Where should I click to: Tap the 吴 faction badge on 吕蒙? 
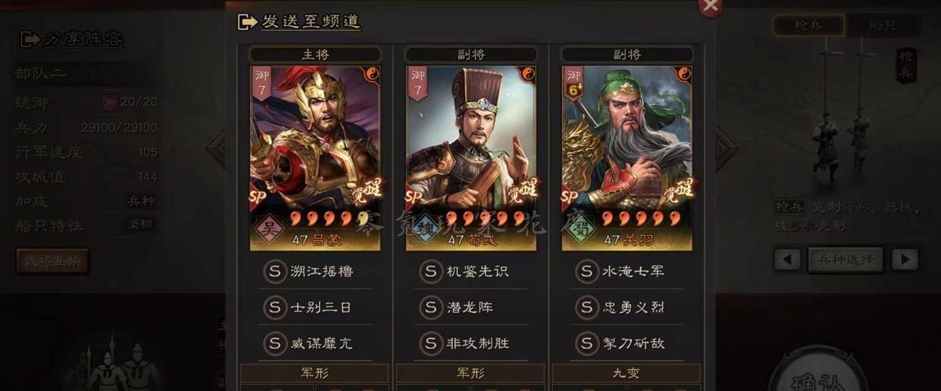tap(270, 228)
